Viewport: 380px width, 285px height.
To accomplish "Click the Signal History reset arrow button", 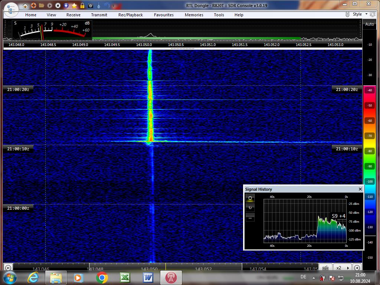I will point(250,208).
